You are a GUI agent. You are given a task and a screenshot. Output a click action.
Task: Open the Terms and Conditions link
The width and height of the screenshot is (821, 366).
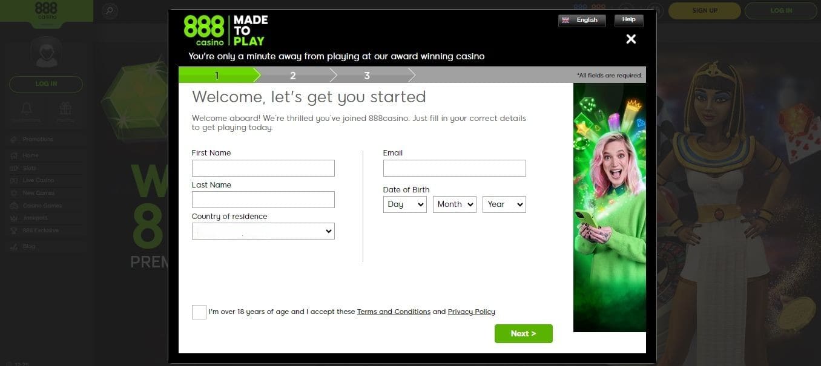[394, 312]
